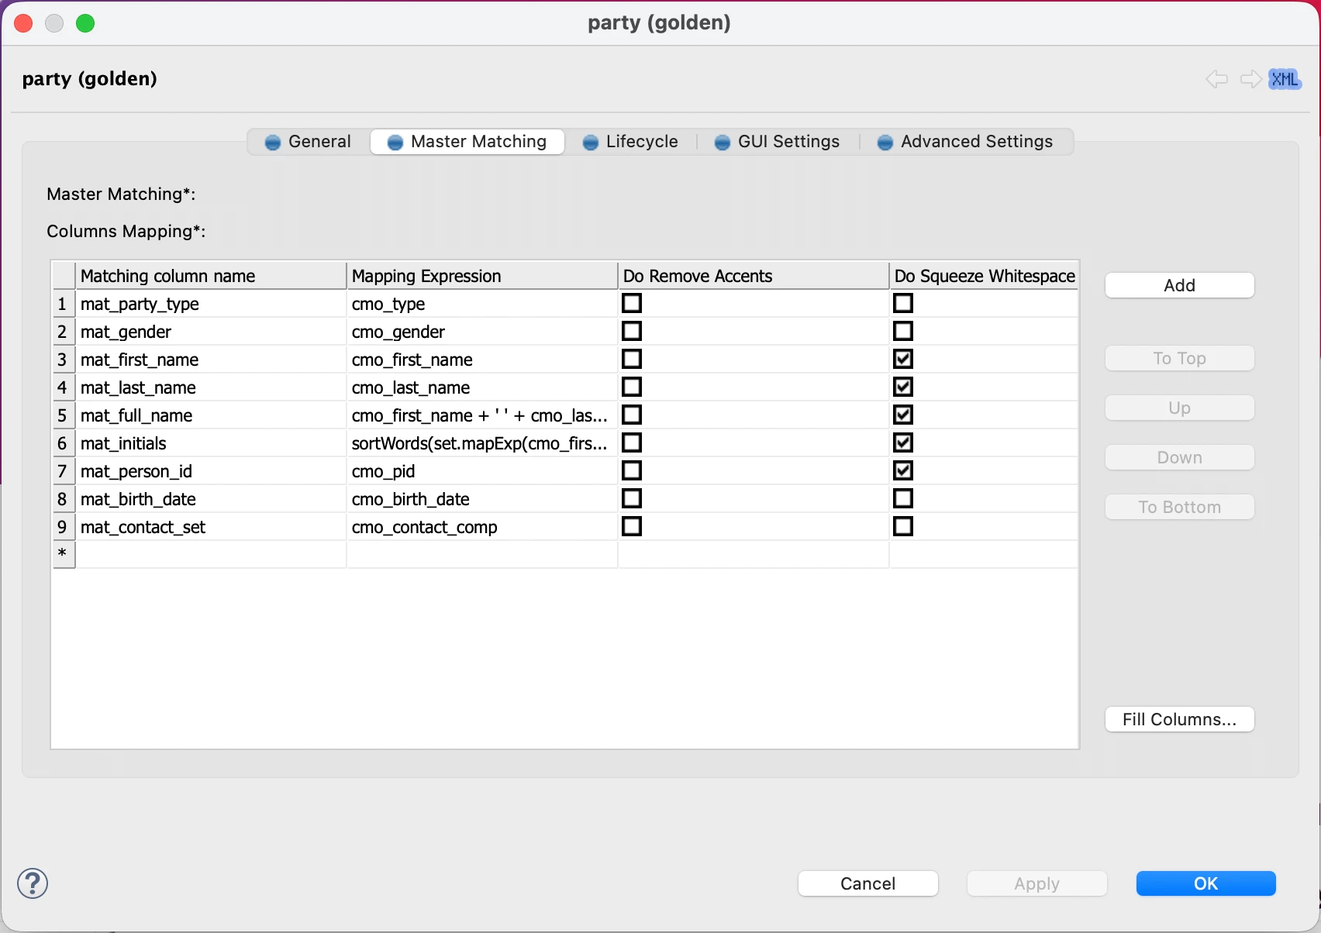
Task: Enable Do Remove Accents for mat_person_id
Action: pyautogui.click(x=633, y=470)
